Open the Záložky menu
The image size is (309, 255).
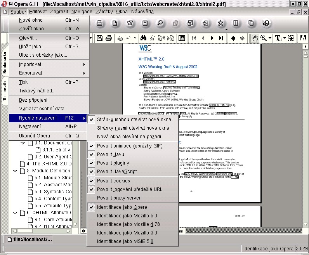click(x=104, y=12)
